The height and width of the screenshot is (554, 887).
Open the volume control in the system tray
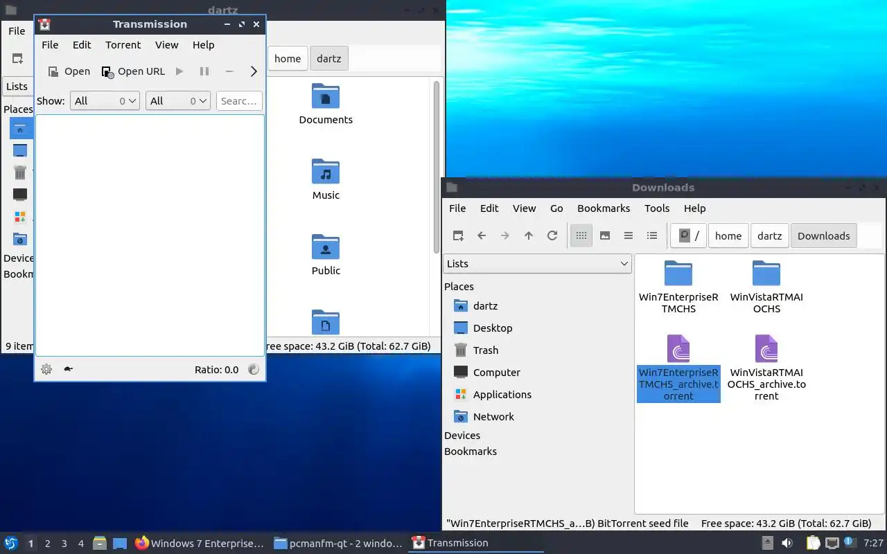(x=787, y=544)
